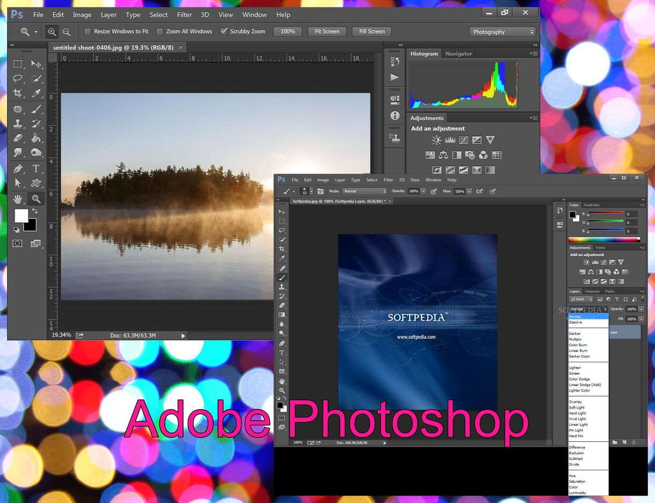655x503 pixels.
Task: Select Hand tool in the larger window's toolbox
Action: click(18, 199)
